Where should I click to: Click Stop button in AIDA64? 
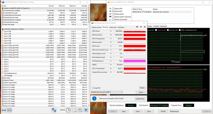[x=124, y=111]
